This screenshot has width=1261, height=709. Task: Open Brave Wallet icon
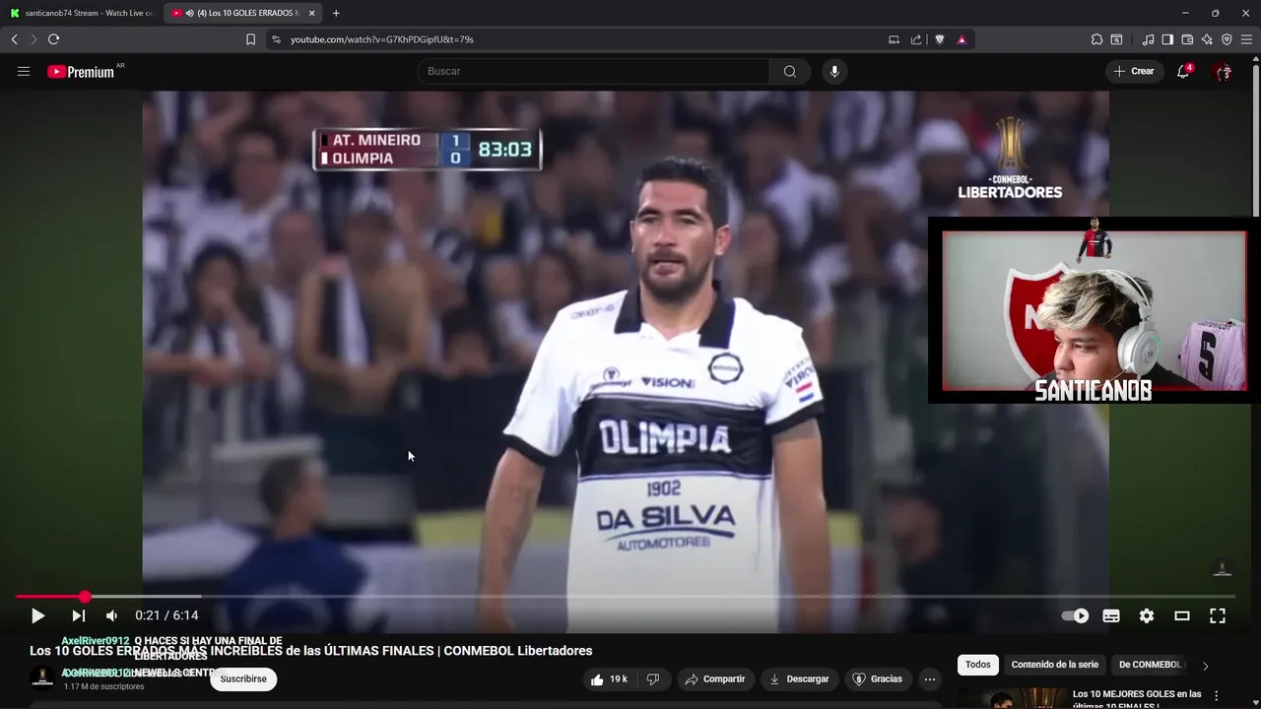(1187, 39)
